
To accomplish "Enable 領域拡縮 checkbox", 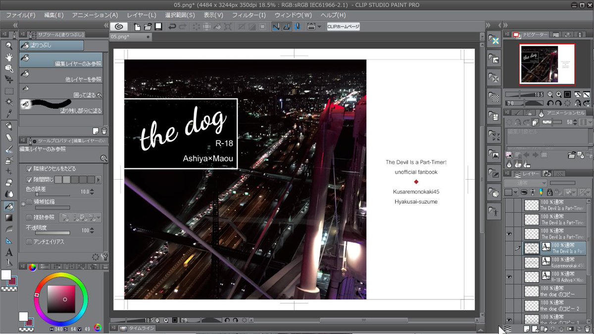I will 29,202.
